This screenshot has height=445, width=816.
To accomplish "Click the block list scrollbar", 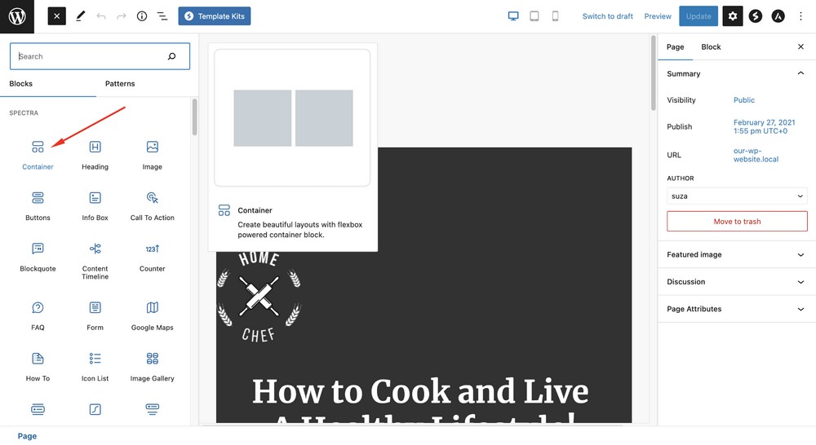I will coord(194,118).
